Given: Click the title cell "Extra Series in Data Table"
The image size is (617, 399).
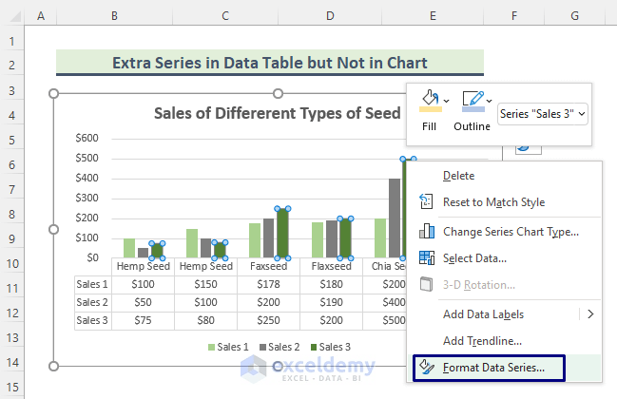Looking at the screenshot, I should [x=270, y=63].
